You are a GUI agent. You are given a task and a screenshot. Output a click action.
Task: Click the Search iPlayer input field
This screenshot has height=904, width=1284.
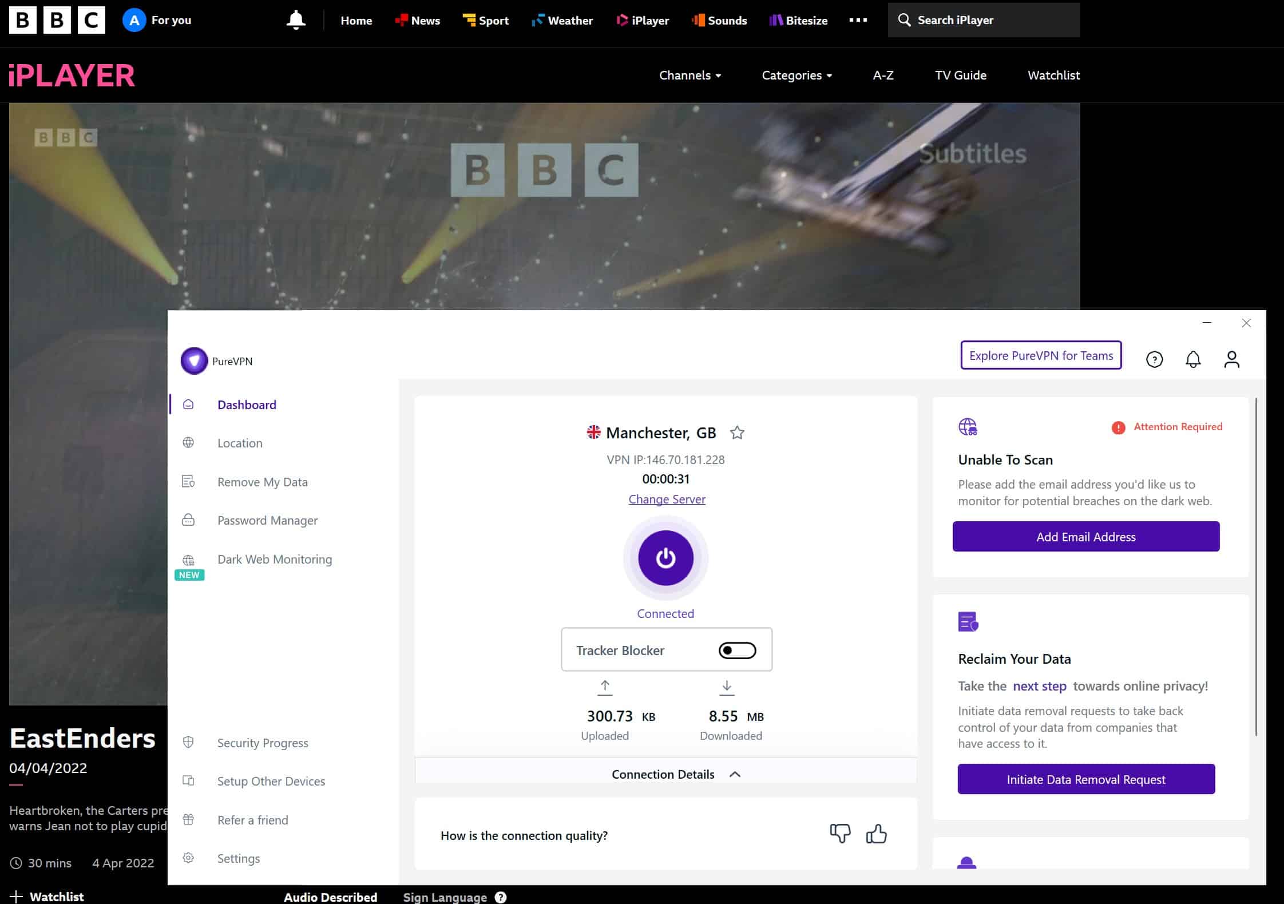[984, 20]
